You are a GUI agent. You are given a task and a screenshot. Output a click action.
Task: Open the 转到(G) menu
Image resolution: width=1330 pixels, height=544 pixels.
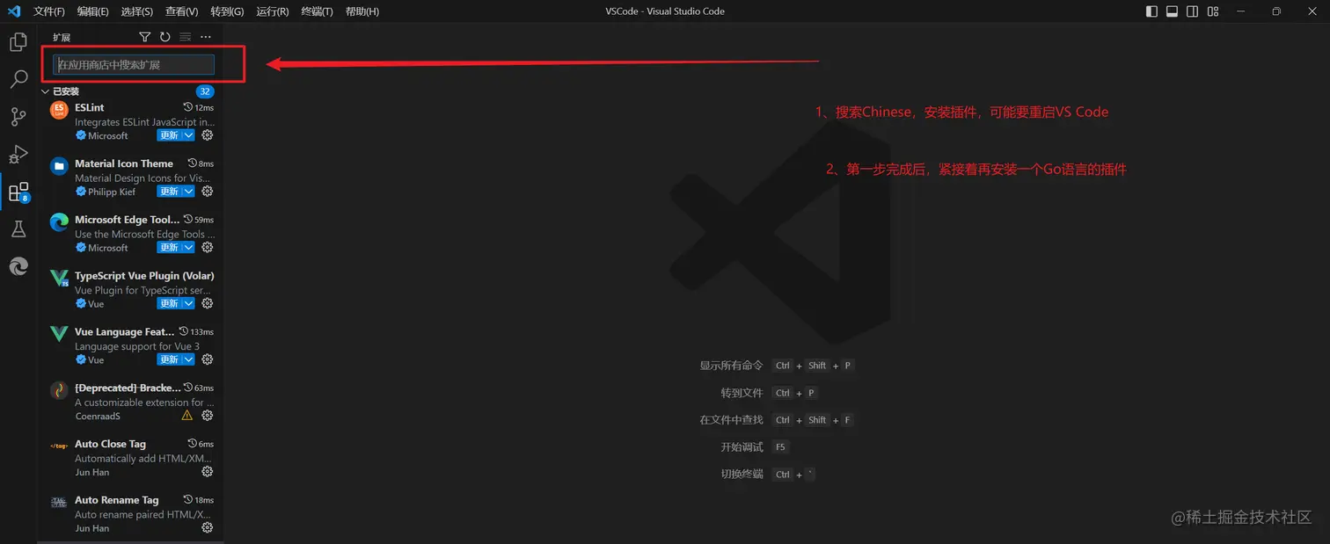click(x=228, y=11)
